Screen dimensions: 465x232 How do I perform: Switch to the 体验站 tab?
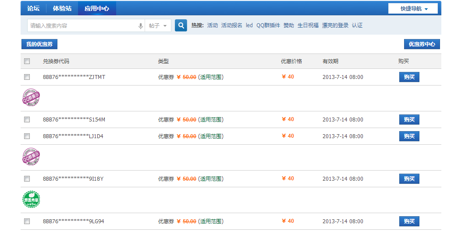click(x=62, y=8)
